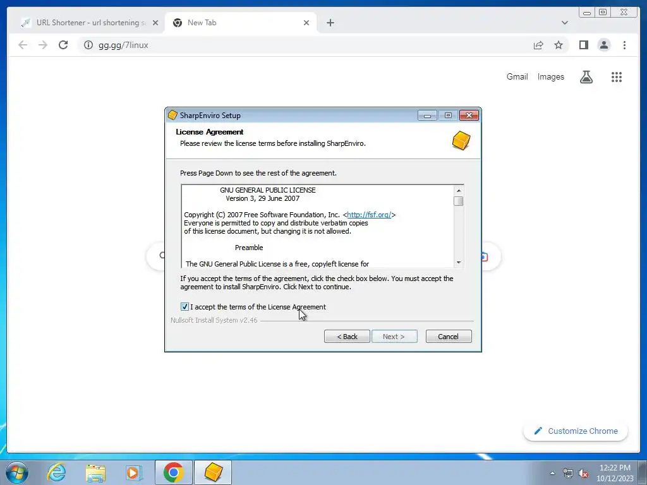Open the taskbar clock showing 12:22 PM
Viewport: 647px width, 485px height.
[615, 473]
